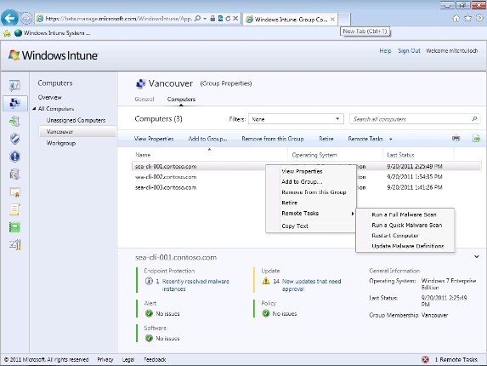Choose View Properties in context menu

tap(302, 171)
